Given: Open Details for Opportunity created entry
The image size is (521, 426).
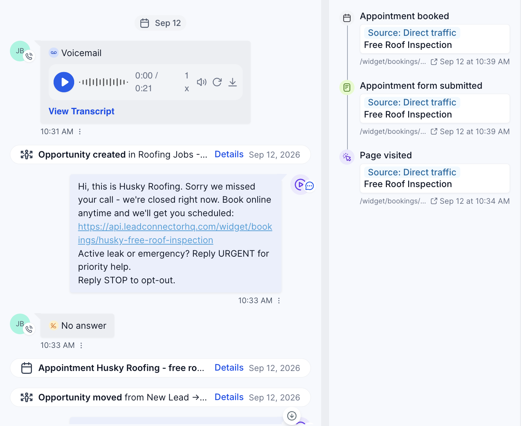Looking at the screenshot, I should (229, 154).
